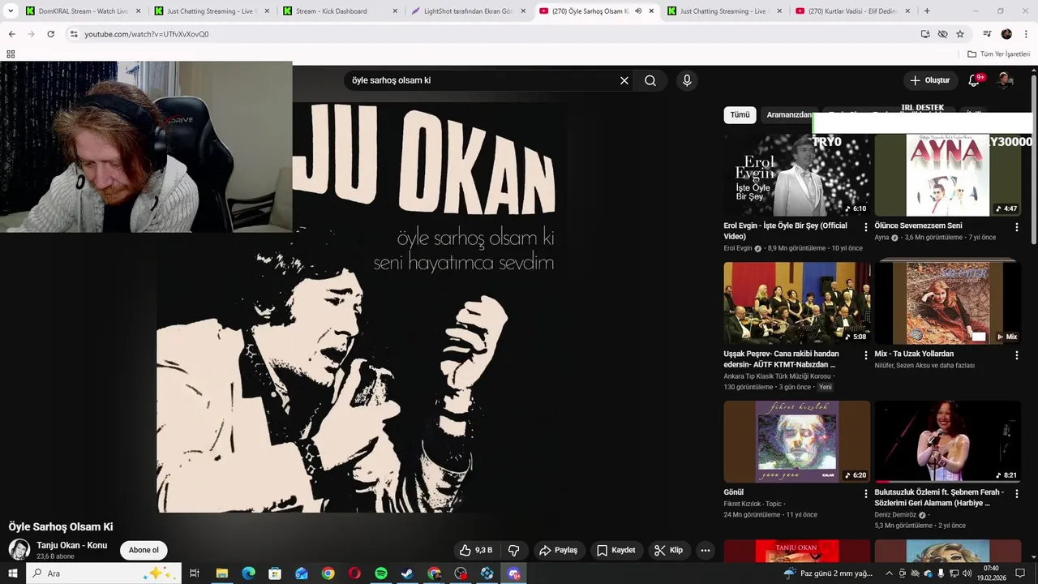The width and height of the screenshot is (1038, 584).
Task: Open options menu for Erol Evgin video
Action: click(865, 227)
